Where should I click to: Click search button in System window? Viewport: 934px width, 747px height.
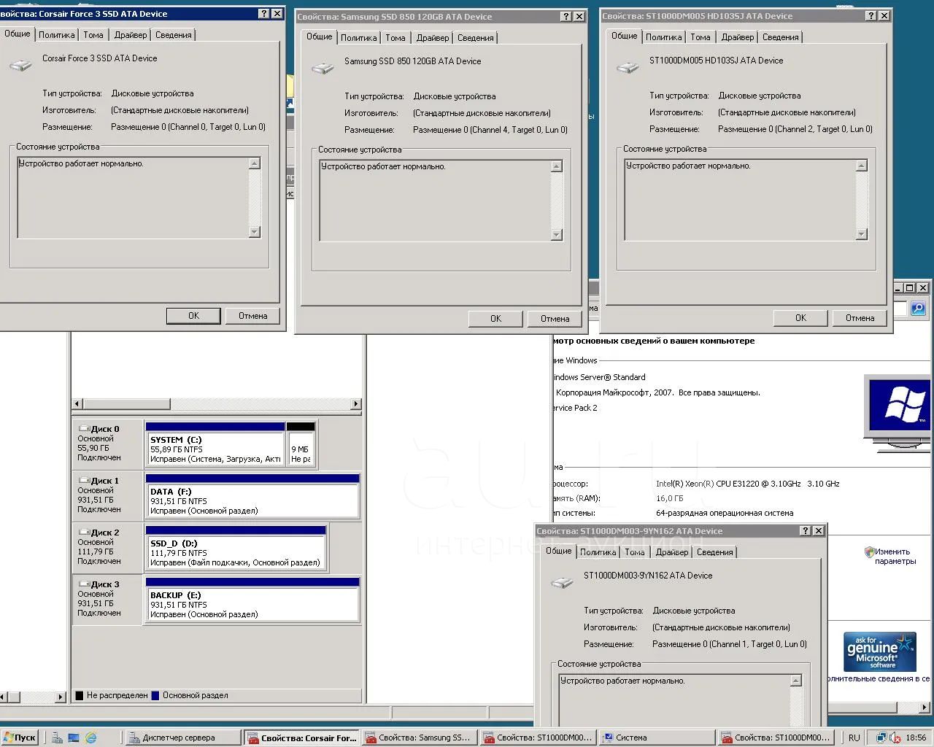coord(918,309)
